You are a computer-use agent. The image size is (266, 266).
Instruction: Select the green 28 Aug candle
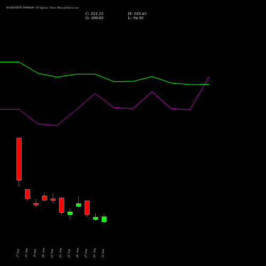click(96, 218)
